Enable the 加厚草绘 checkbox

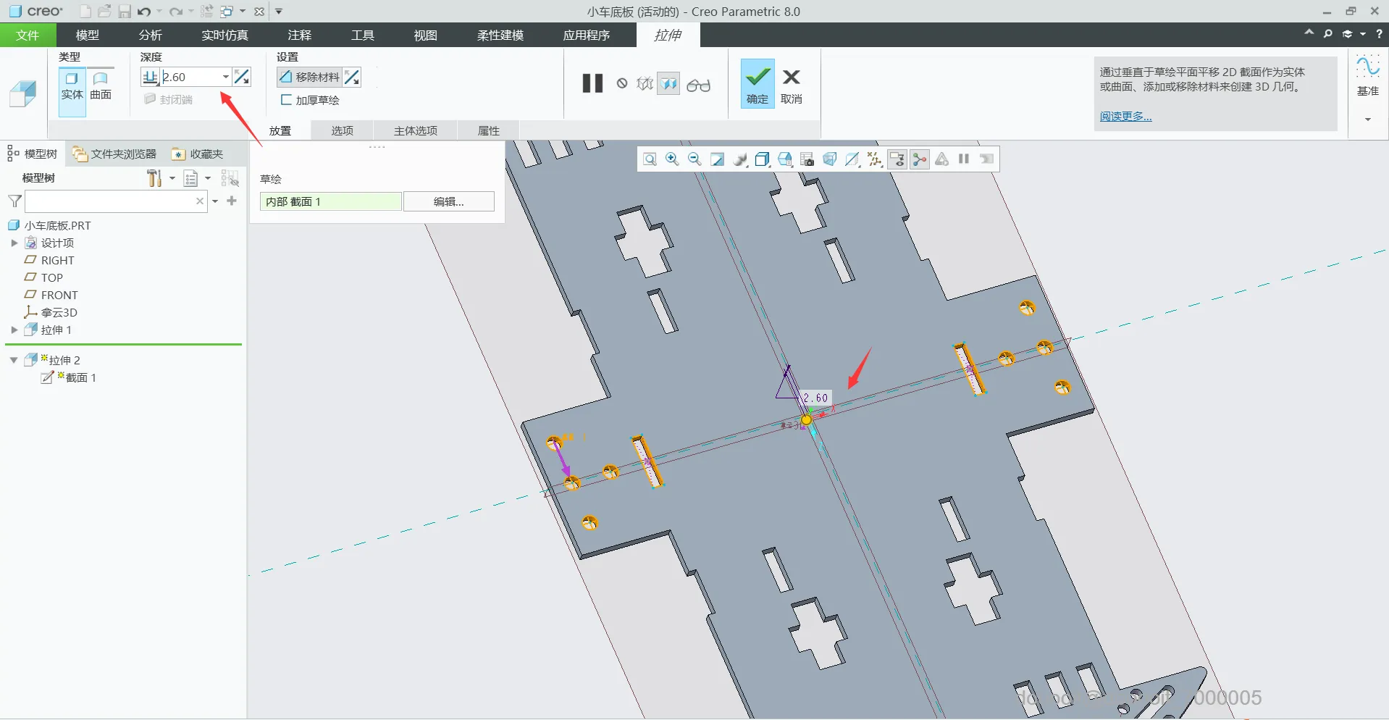coord(286,100)
